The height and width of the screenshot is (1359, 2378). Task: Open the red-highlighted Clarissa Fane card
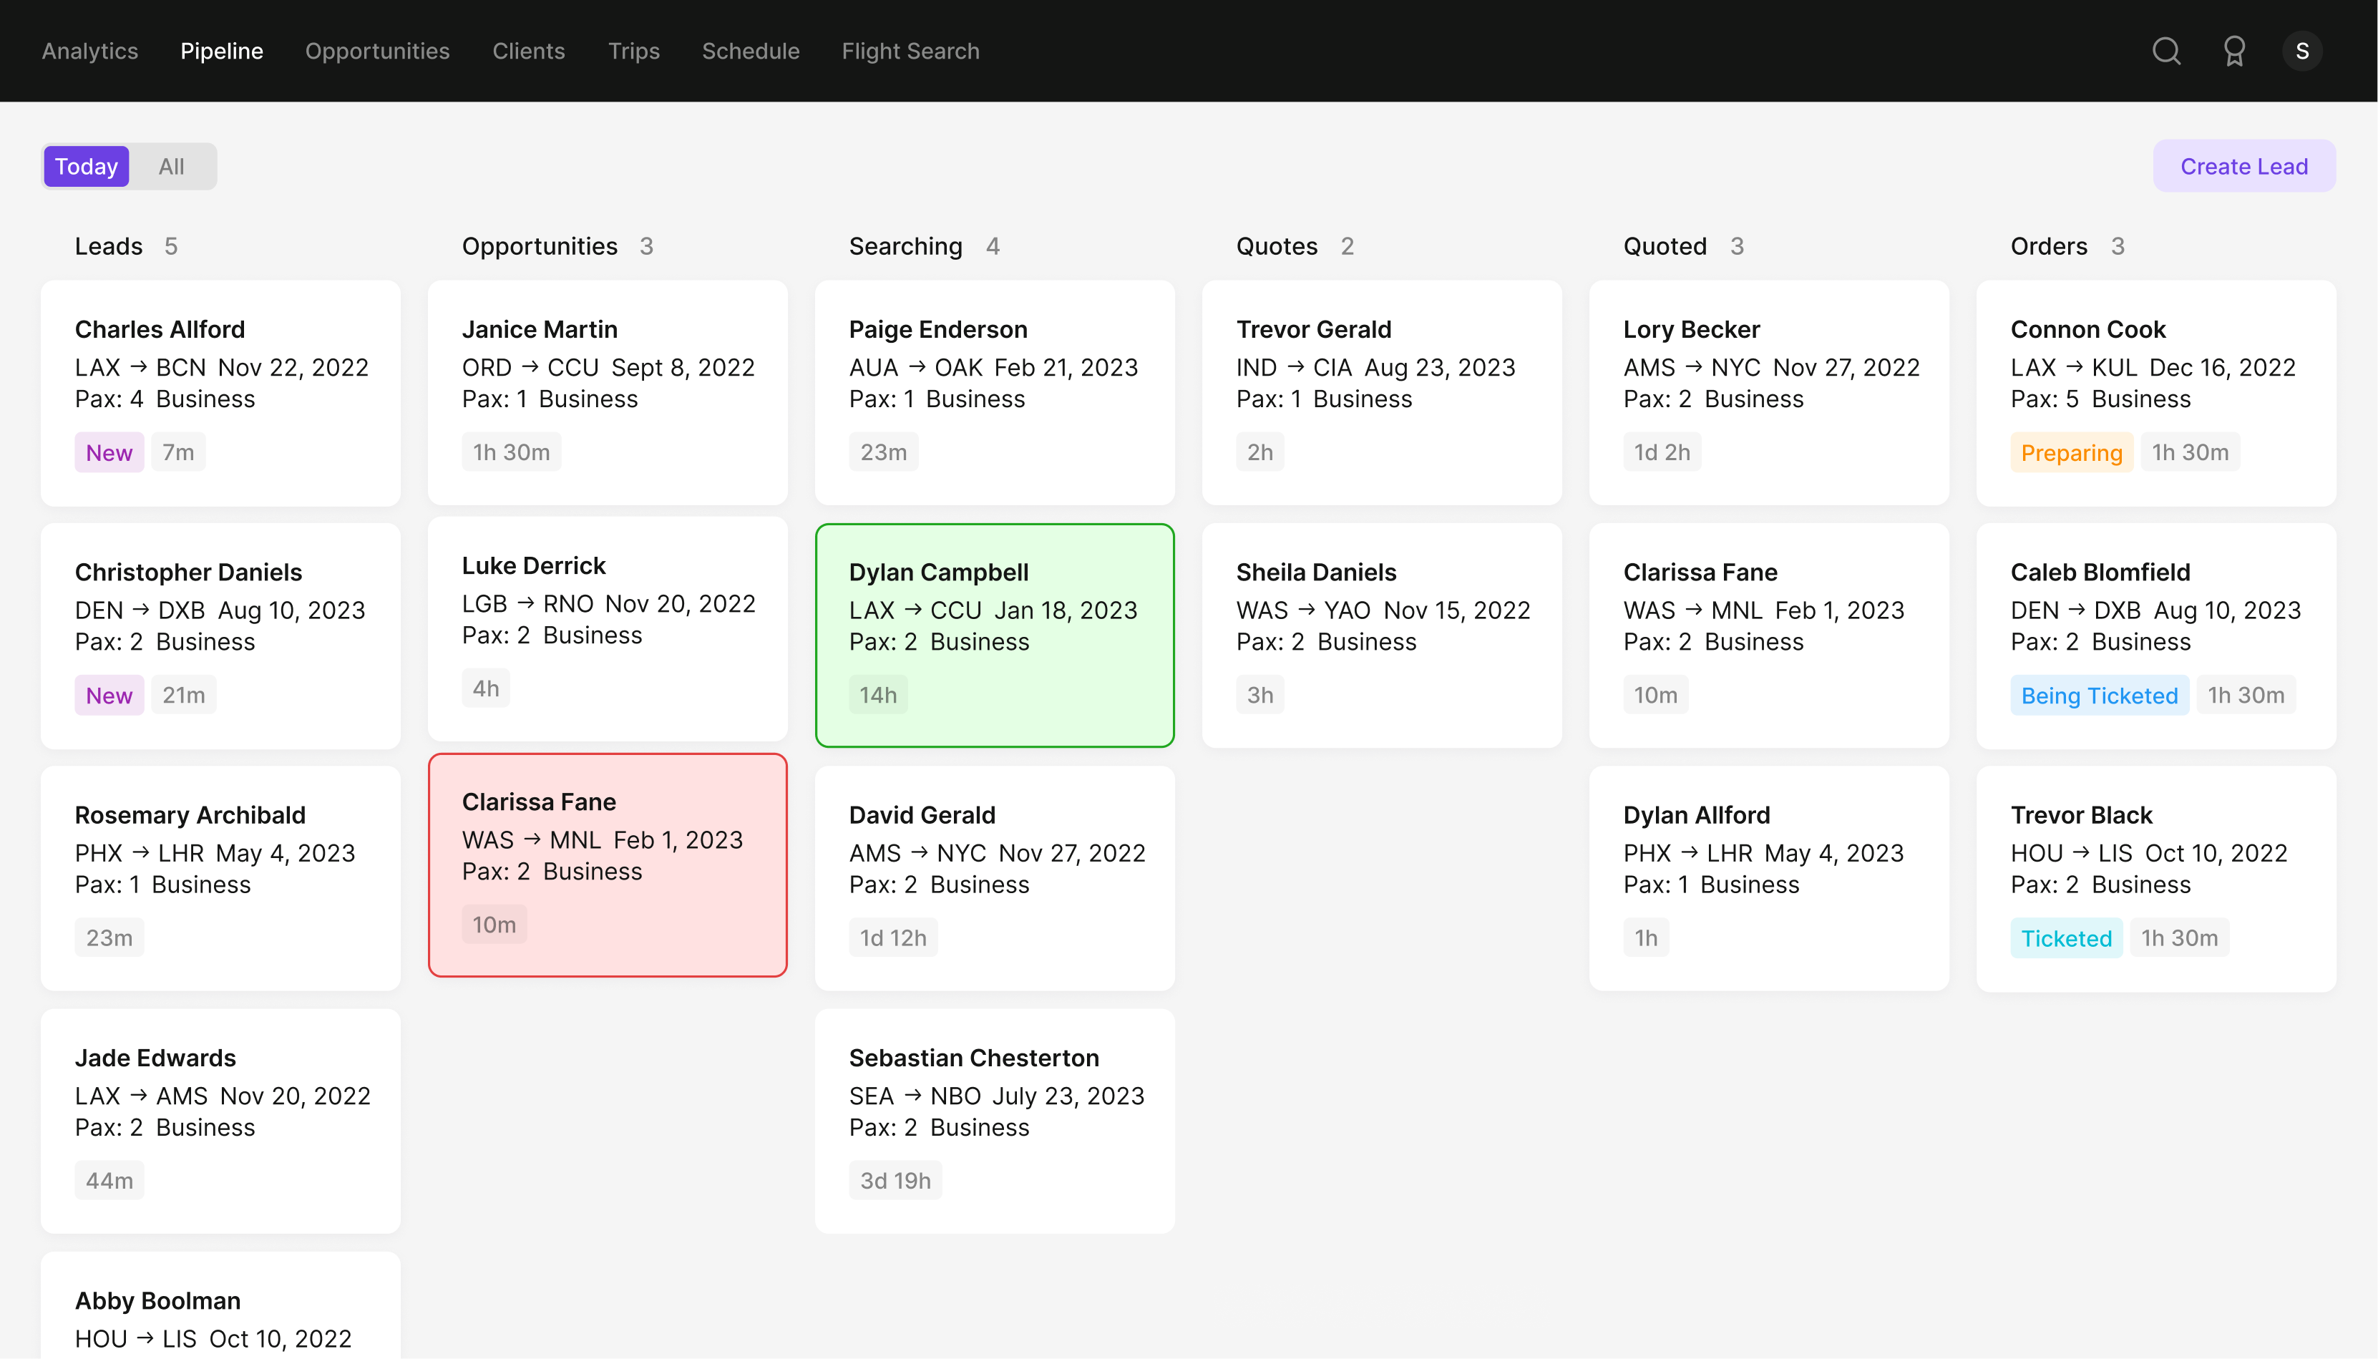(608, 865)
